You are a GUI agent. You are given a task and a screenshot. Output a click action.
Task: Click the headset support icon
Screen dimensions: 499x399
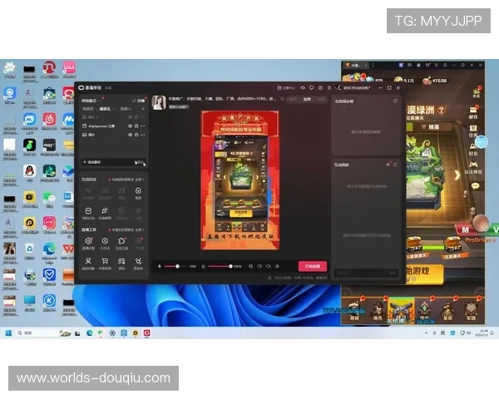point(303,88)
